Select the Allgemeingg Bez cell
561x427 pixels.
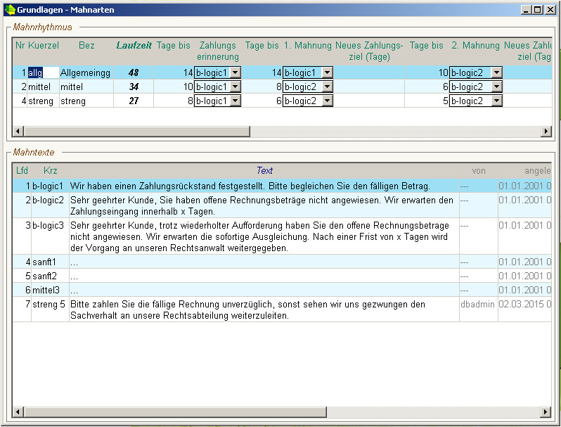[86, 72]
